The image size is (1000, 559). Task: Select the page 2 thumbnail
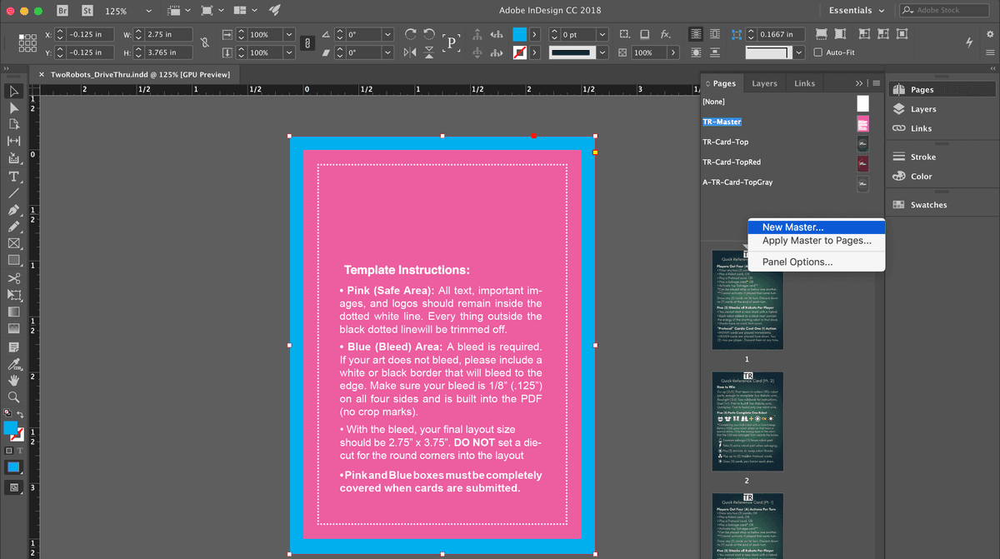tap(747, 421)
